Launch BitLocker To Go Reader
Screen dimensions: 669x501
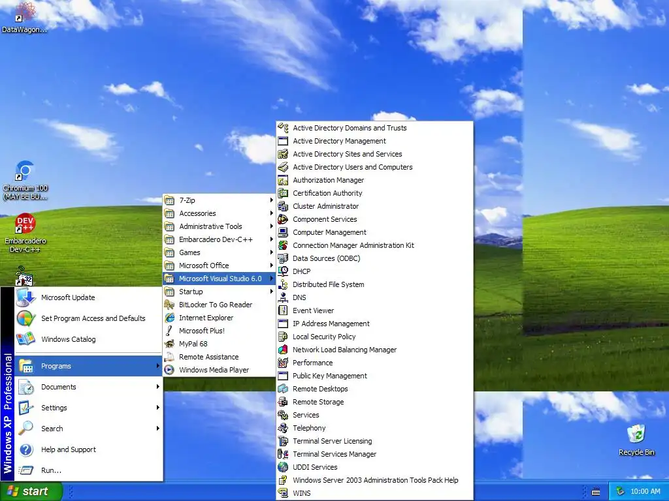coord(220,305)
